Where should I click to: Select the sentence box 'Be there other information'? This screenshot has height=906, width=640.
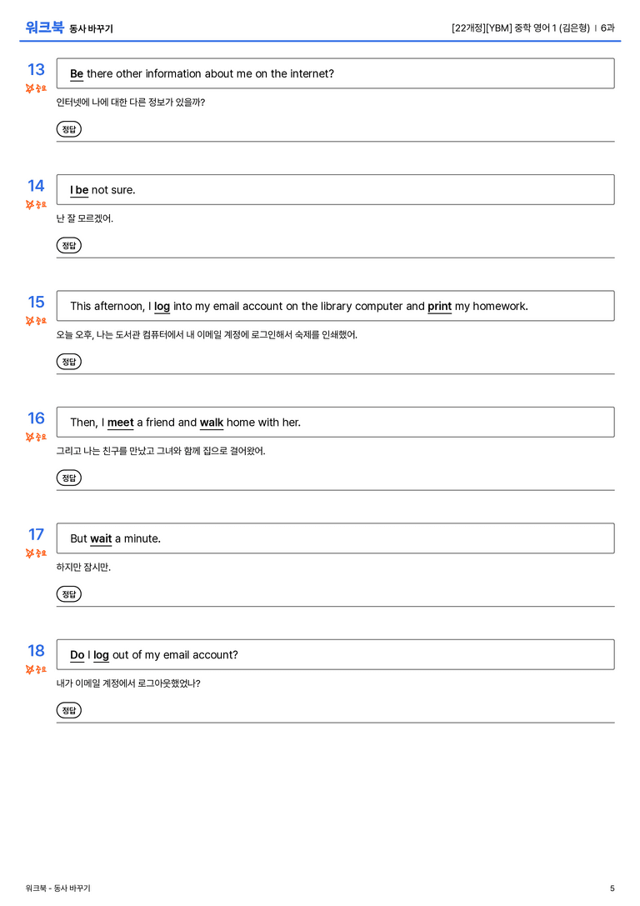click(336, 73)
